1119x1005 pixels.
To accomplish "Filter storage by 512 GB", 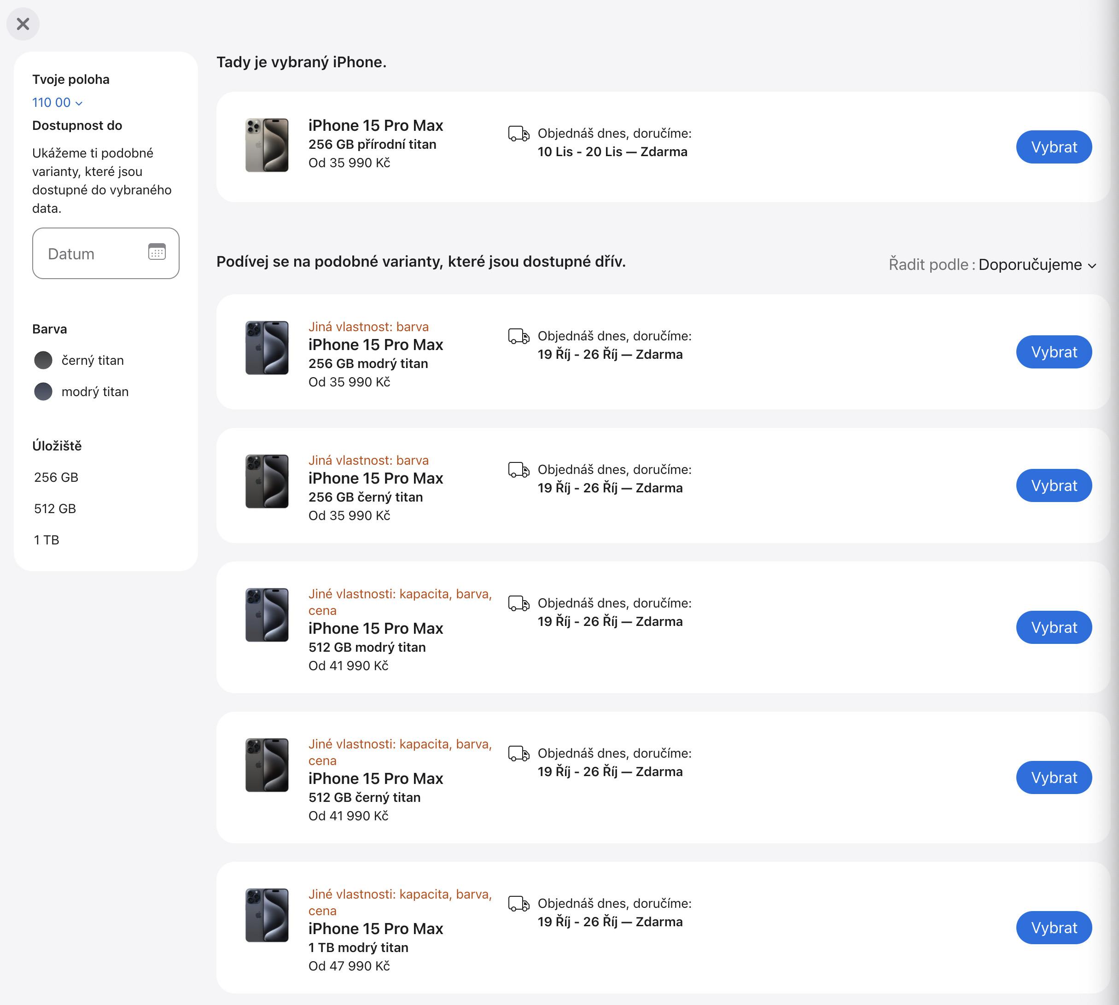I will [55, 508].
